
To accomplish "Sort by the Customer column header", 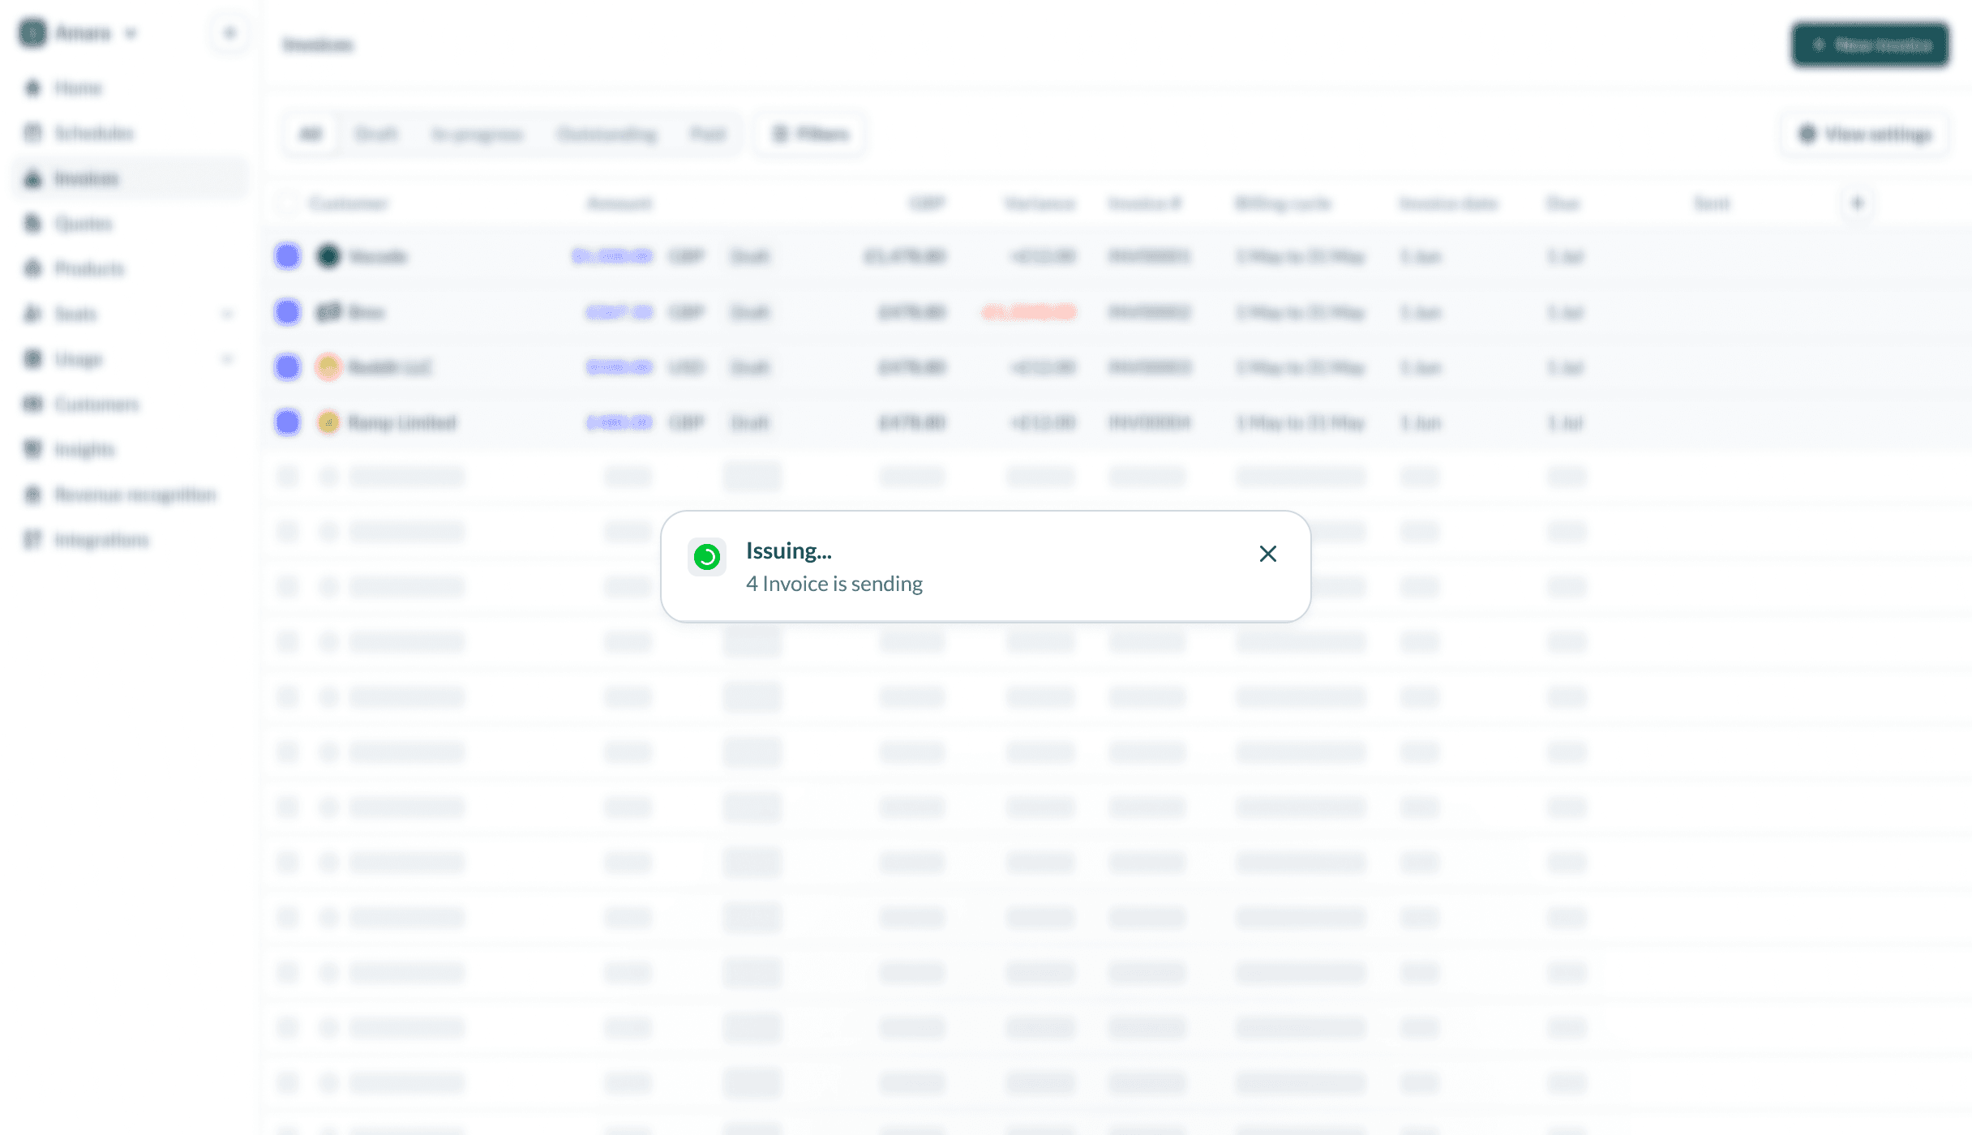I will [349, 203].
